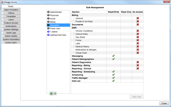Image resolution: width=171 pixels, height=107 pixels.
Task: Click the blue 1-Admin role icon
Action: click(x=48, y=32)
